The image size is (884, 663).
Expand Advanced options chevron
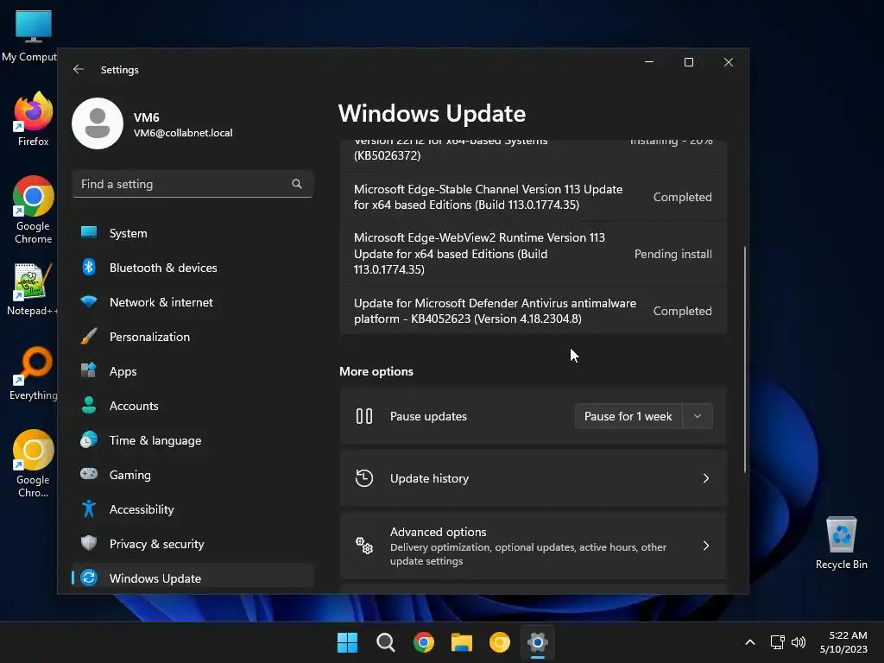tap(706, 546)
